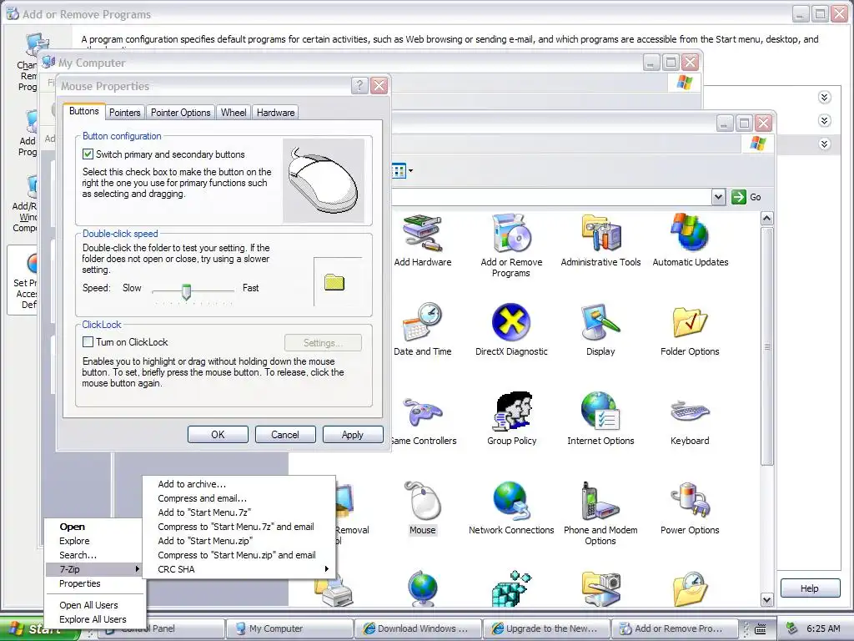Click Apply in Mouse Properties

click(353, 434)
